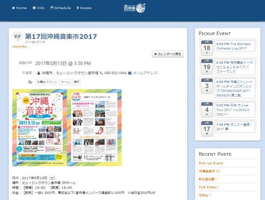This screenshot has width=265, height=200.
Task: Open the 沖縄音楽市 flyer image
Action: pyautogui.click(x=67, y=128)
